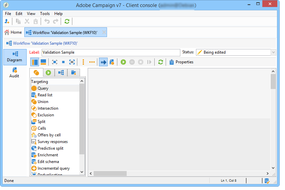Image resolution: width=285 pixels, height=190 pixels.
Task: Select the Query activity
Action: point(55,88)
